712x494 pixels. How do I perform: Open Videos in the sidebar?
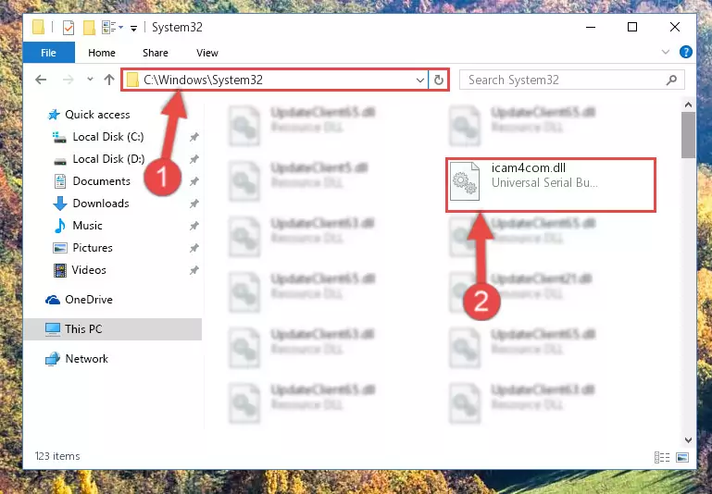point(89,270)
